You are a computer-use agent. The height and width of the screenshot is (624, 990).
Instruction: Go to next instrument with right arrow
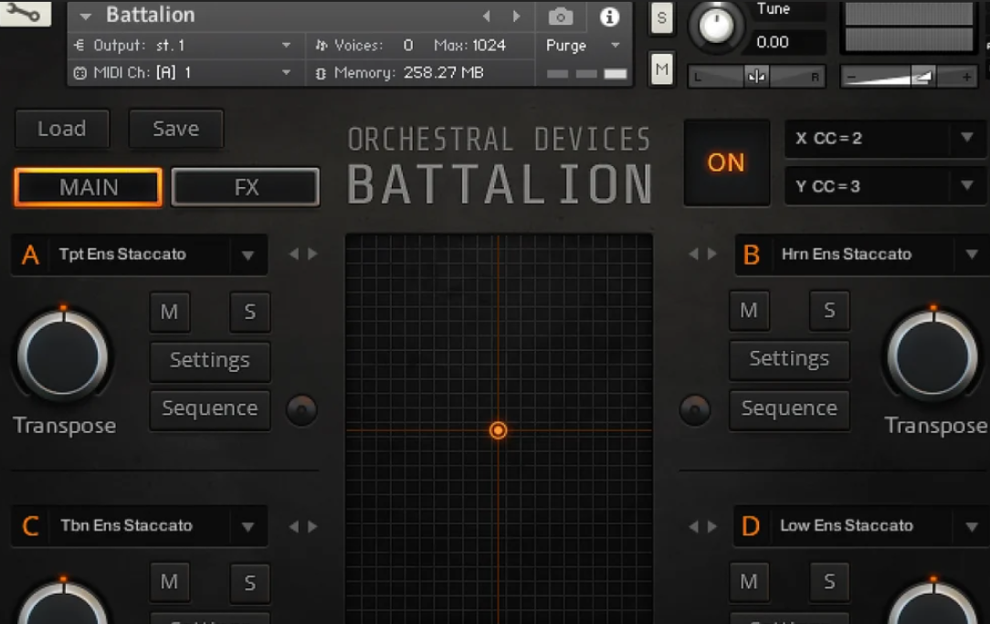click(517, 16)
